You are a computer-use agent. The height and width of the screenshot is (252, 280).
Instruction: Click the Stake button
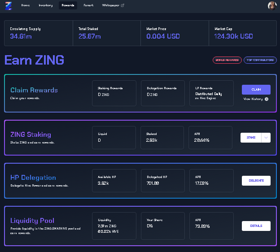[251, 138]
